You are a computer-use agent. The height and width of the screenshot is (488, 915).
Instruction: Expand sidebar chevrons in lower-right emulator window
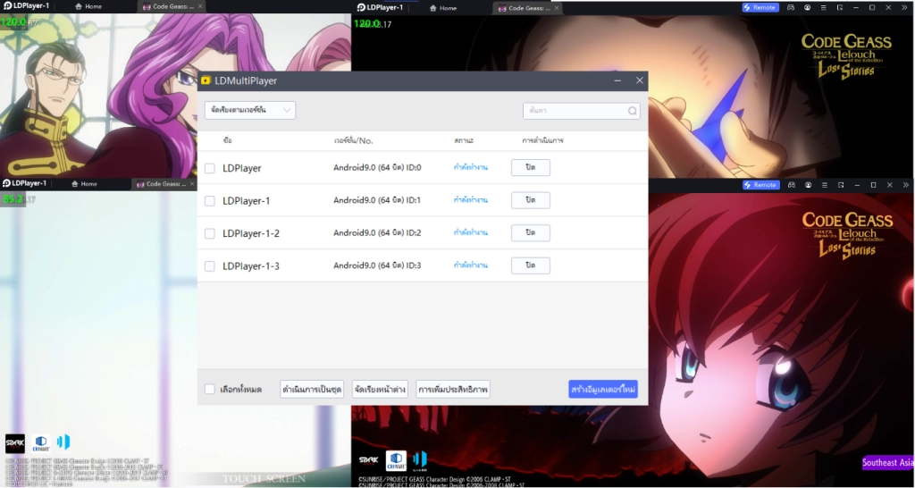(906, 185)
